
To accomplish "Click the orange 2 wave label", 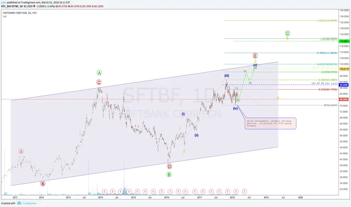I will coord(184,151).
